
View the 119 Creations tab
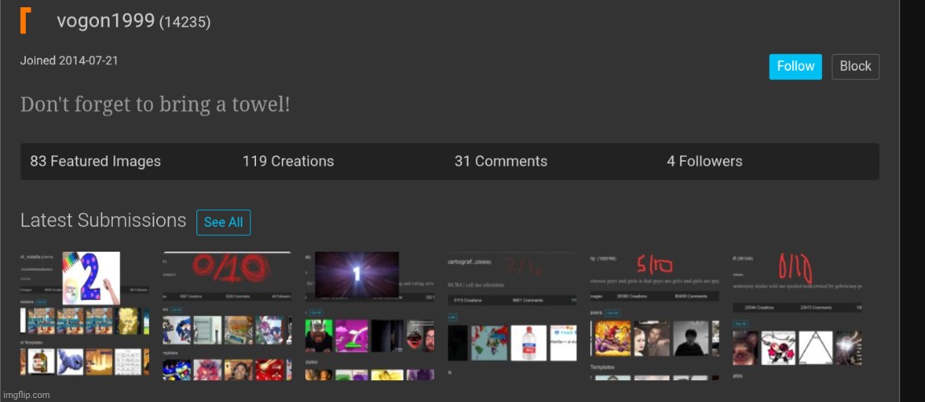coord(287,162)
